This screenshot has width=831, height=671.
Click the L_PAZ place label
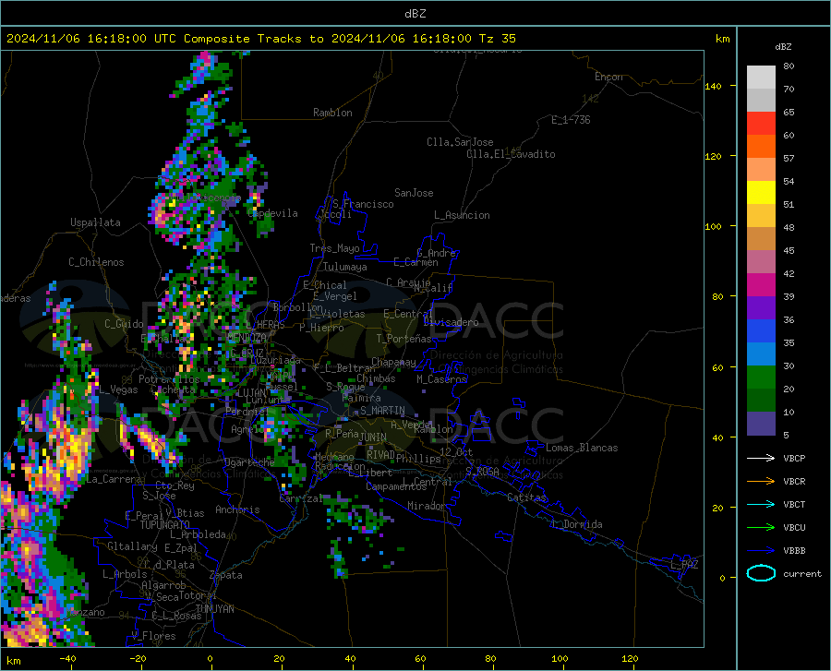pos(684,565)
